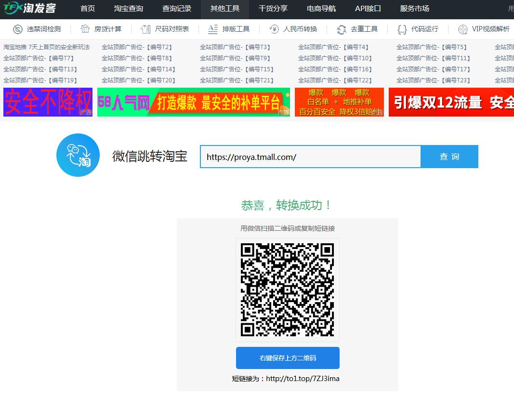Click the 代码运行 braces icon
514x396 pixels.
(402, 29)
